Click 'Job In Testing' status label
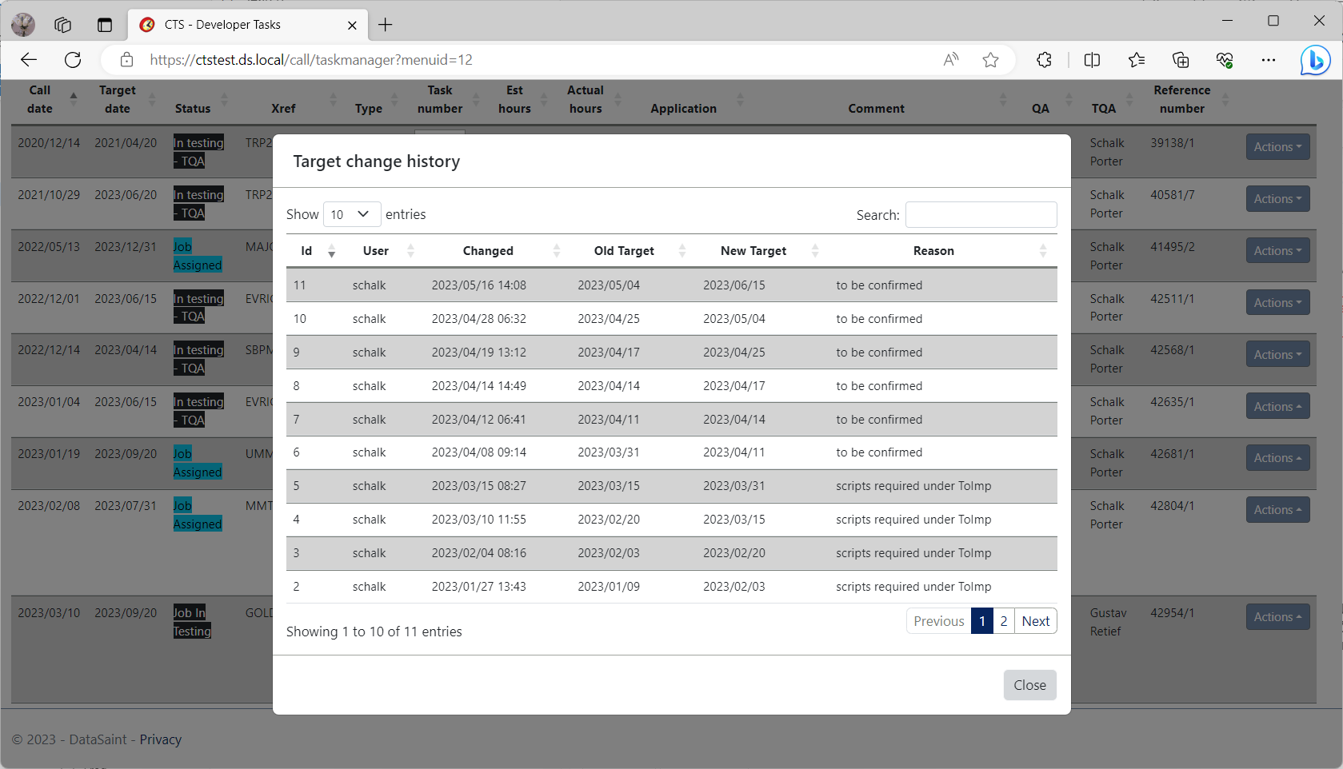 click(x=192, y=622)
